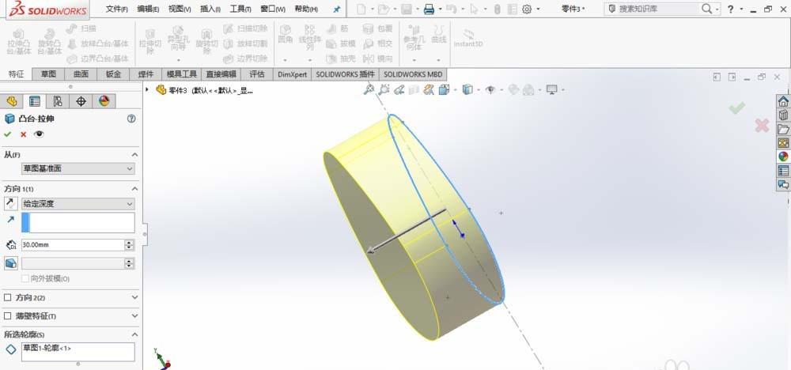
Task: Open help for 凸台-拉伸 feature
Action: [131, 119]
